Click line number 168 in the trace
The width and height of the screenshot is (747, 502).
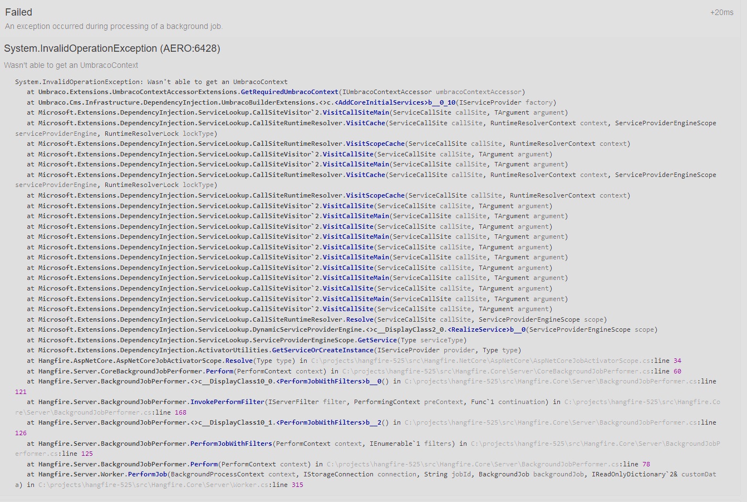180,412
